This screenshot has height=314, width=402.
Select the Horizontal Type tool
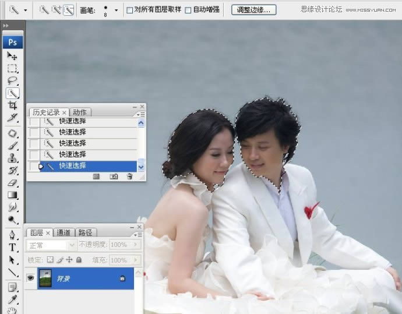pyautogui.click(x=12, y=247)
